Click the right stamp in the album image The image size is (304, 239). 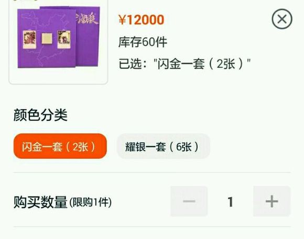tap(64, 39)
